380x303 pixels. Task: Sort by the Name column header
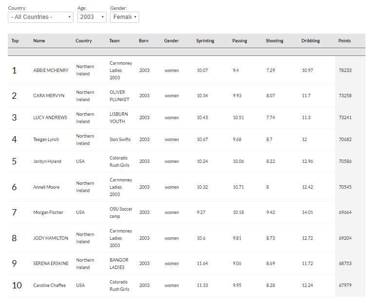tap(39, 41)
